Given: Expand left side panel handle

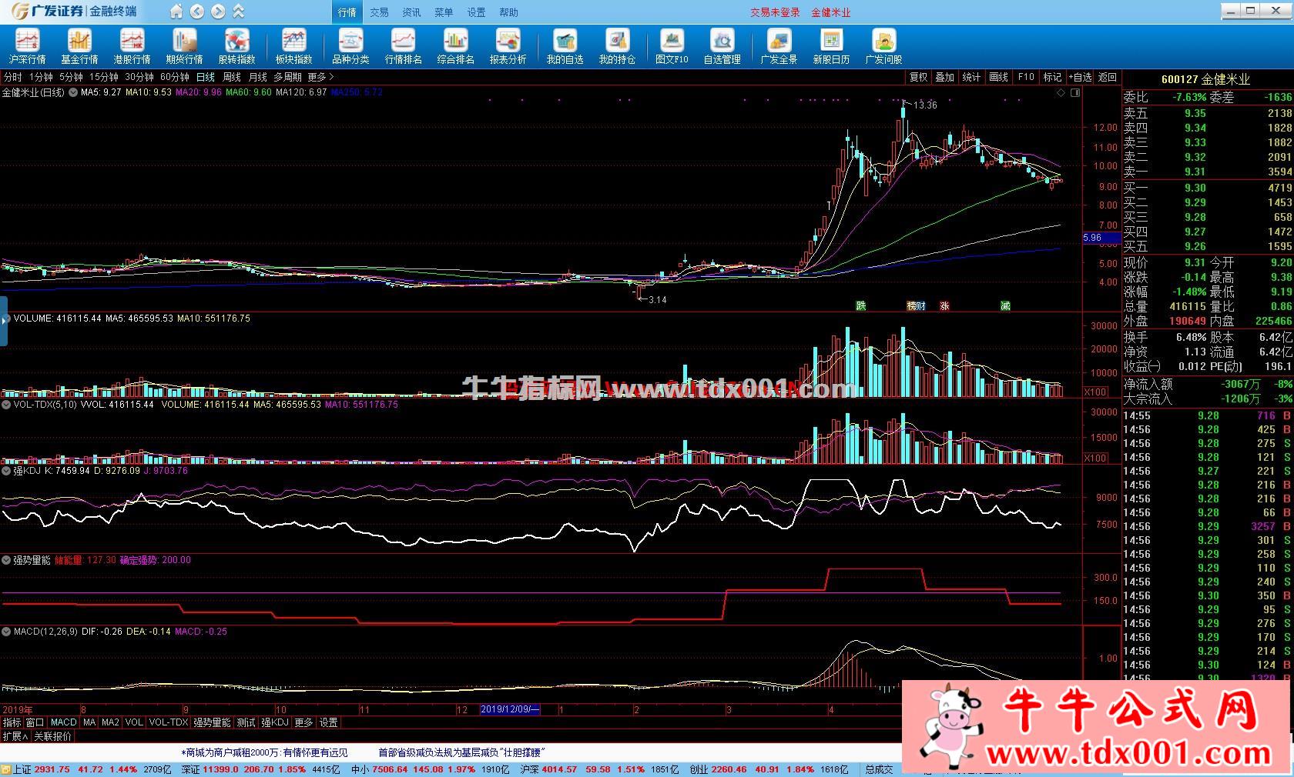Looking at the screenshot, I should pos(4,320).
